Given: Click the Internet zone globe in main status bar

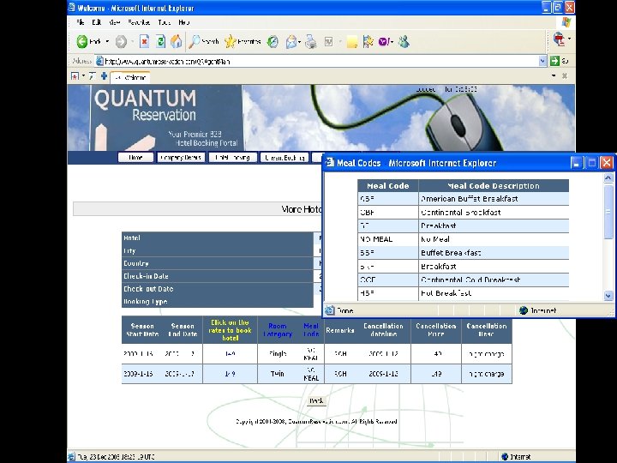Looking at the screenshot, I should [x=506, y=457].
